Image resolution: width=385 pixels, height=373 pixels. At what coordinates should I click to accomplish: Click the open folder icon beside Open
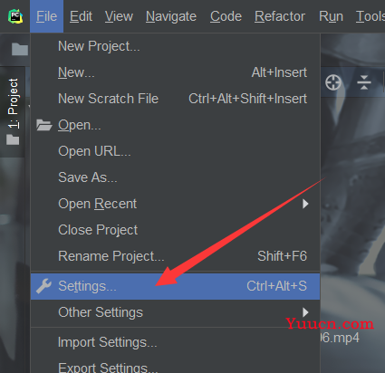pos(44,125)
